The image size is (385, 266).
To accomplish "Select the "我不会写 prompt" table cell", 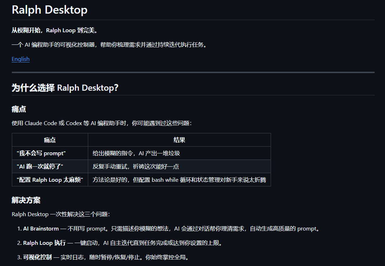I will [41, 153].
